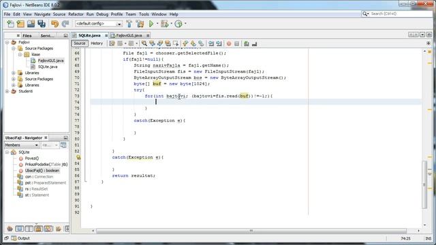Toggle the Navigator Javadoc window icon
436x245 pixels.
63,145
